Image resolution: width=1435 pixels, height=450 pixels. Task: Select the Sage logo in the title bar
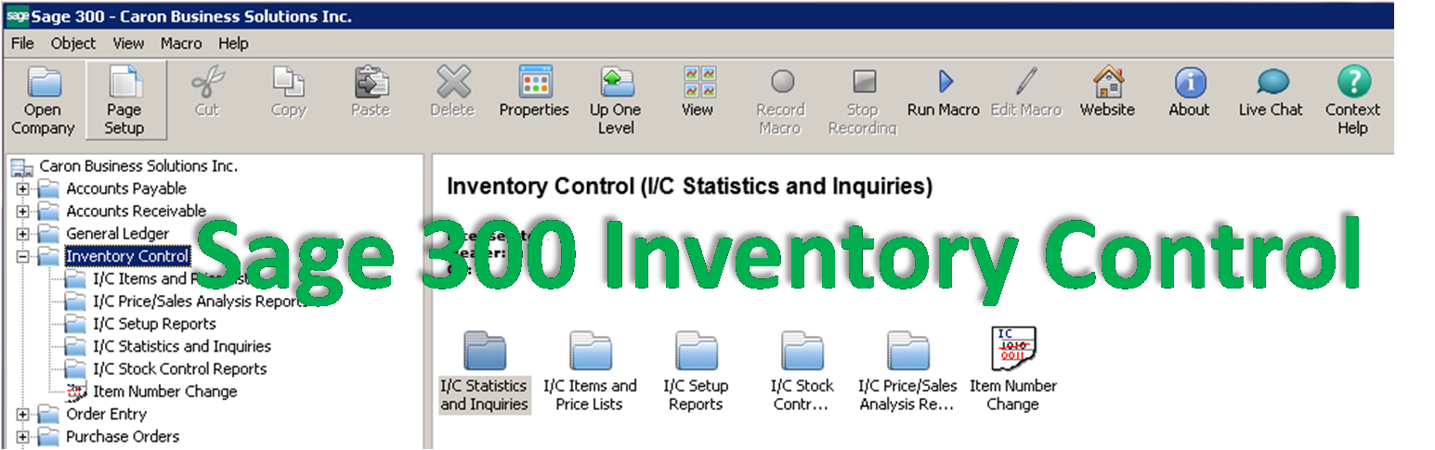tap(18, 16)
